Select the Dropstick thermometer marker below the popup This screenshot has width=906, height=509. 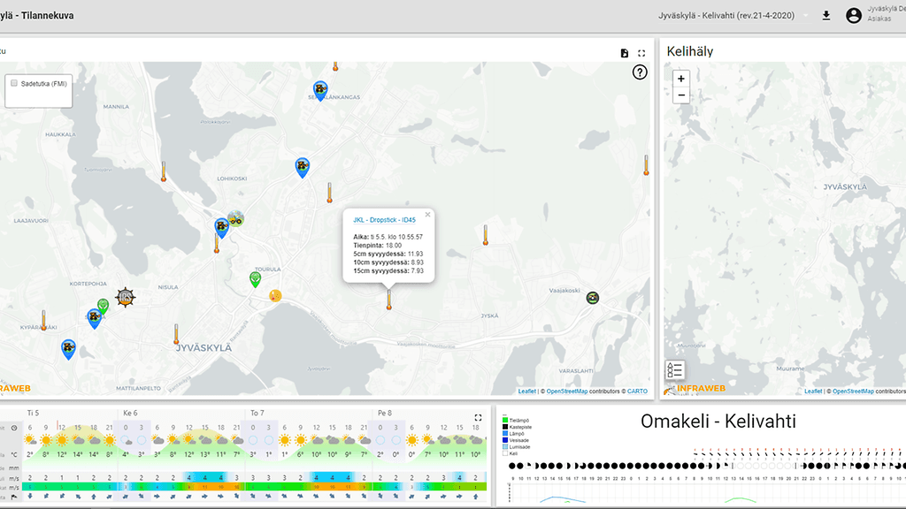(388, 300)
